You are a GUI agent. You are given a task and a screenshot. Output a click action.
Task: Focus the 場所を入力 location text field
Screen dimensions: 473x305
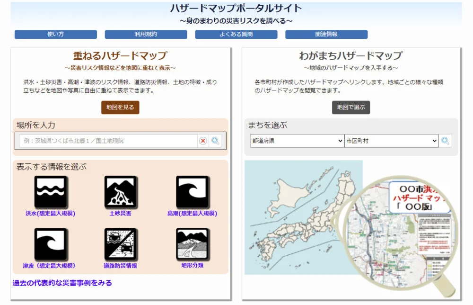[108, 141]
